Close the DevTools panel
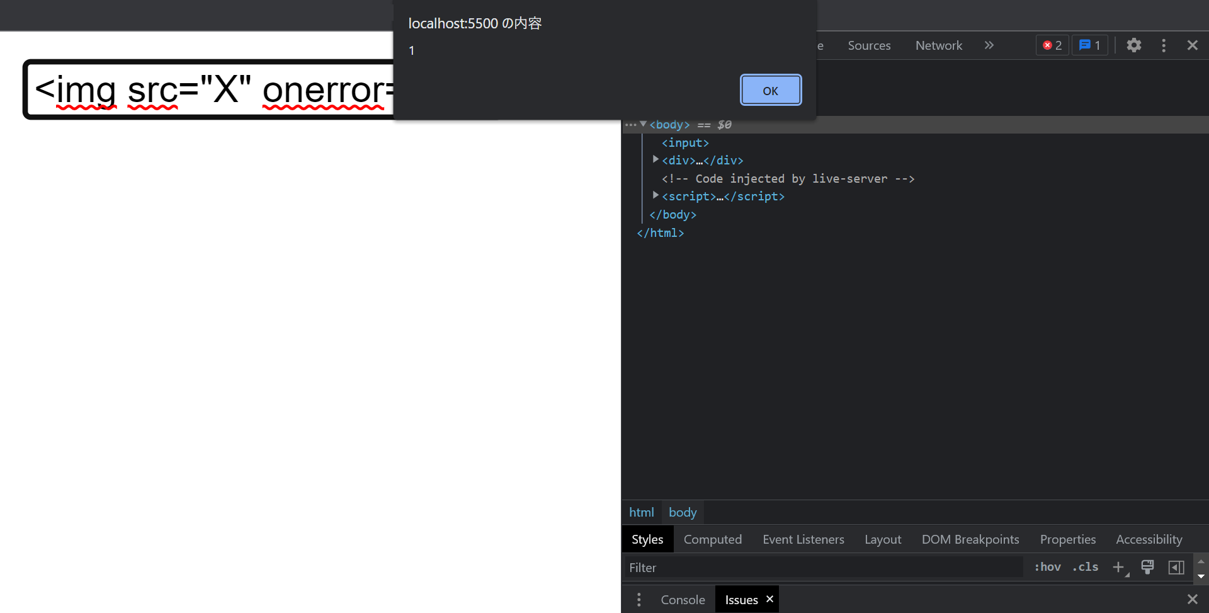This screenshot has height=613, width=1209. coord(1193,45)
